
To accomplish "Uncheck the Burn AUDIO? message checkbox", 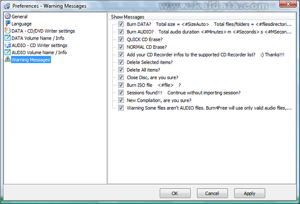I will [121, 32].
